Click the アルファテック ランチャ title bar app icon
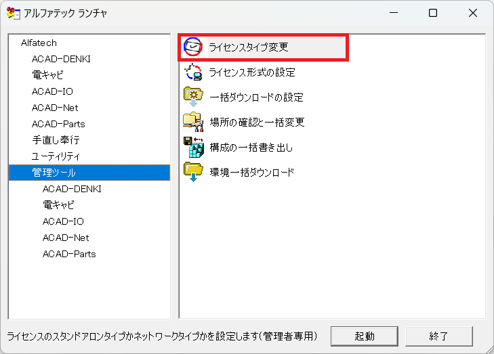 (x=14, y=14)
